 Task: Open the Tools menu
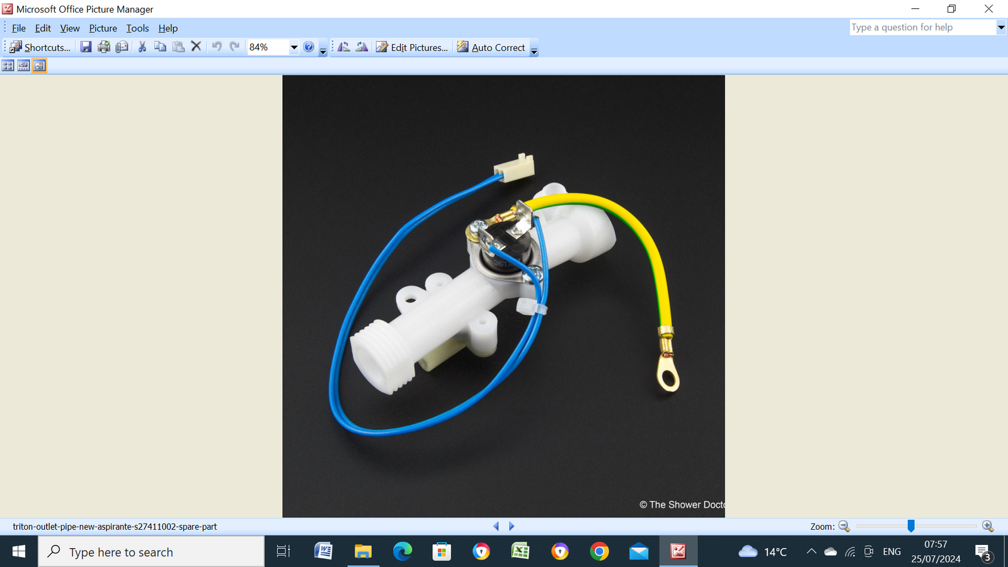137,28
